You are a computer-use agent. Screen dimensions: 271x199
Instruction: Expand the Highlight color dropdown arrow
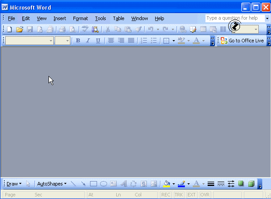(x=188, y=41)
